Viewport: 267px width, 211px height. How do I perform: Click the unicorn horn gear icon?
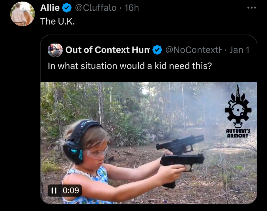tap(238, 106)
